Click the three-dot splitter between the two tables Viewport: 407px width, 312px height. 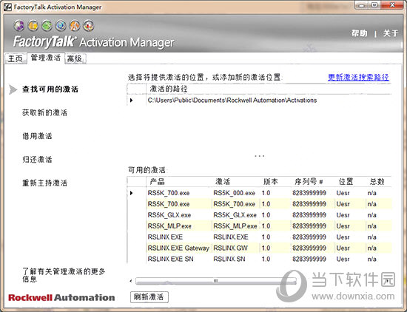(x=259, y=156)
